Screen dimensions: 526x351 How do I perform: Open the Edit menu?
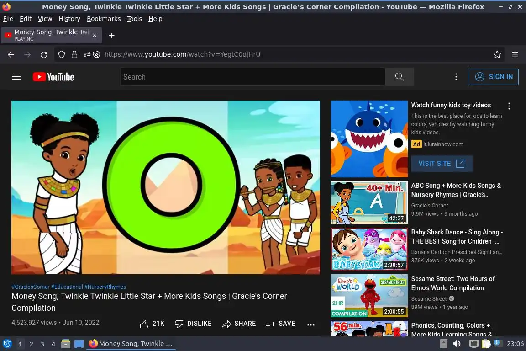coord(26,19)
